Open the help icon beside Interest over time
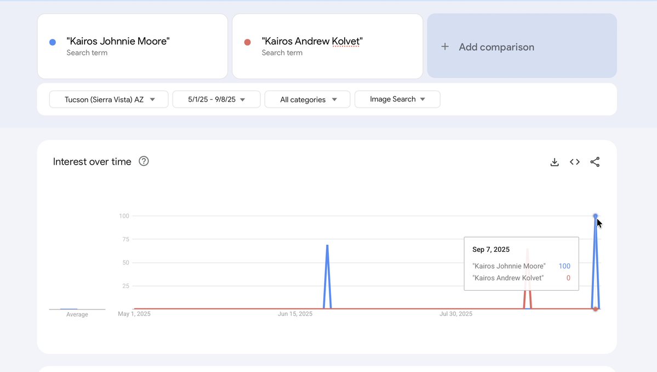 coord(144,161)
